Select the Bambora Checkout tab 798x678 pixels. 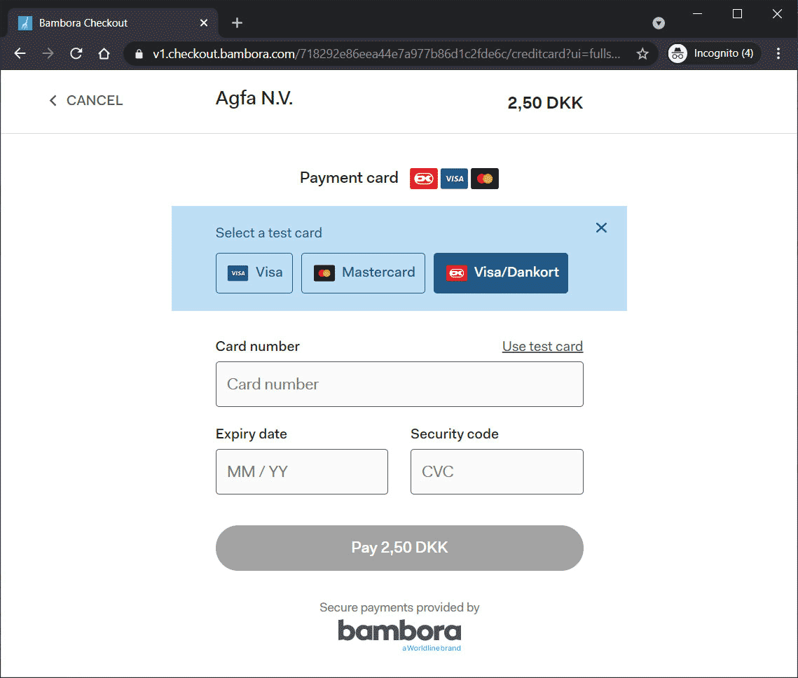pos(112,23)
